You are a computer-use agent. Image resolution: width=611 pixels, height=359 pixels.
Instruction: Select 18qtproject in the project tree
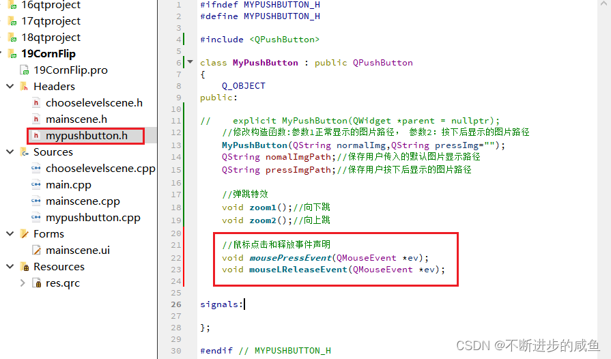(51, 38)
